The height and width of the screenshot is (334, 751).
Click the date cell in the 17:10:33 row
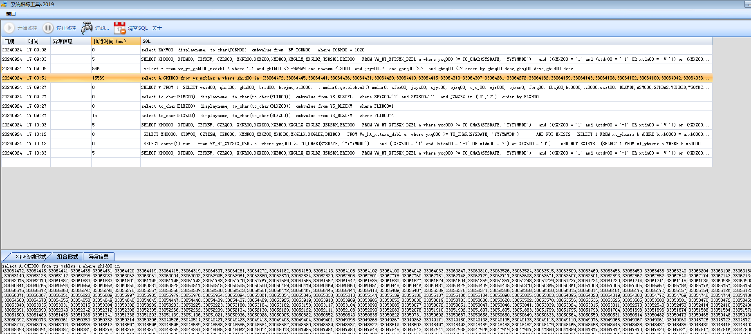point(13,153)
